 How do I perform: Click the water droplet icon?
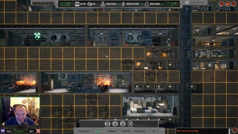[x=147, y=4]
